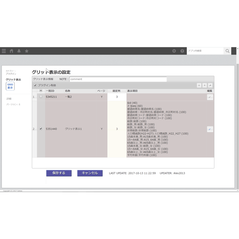Image resolution: width=239 pixels, height=239 pixels.
Task: Open the help question mark icon
Action: click(x=182, y=51)
